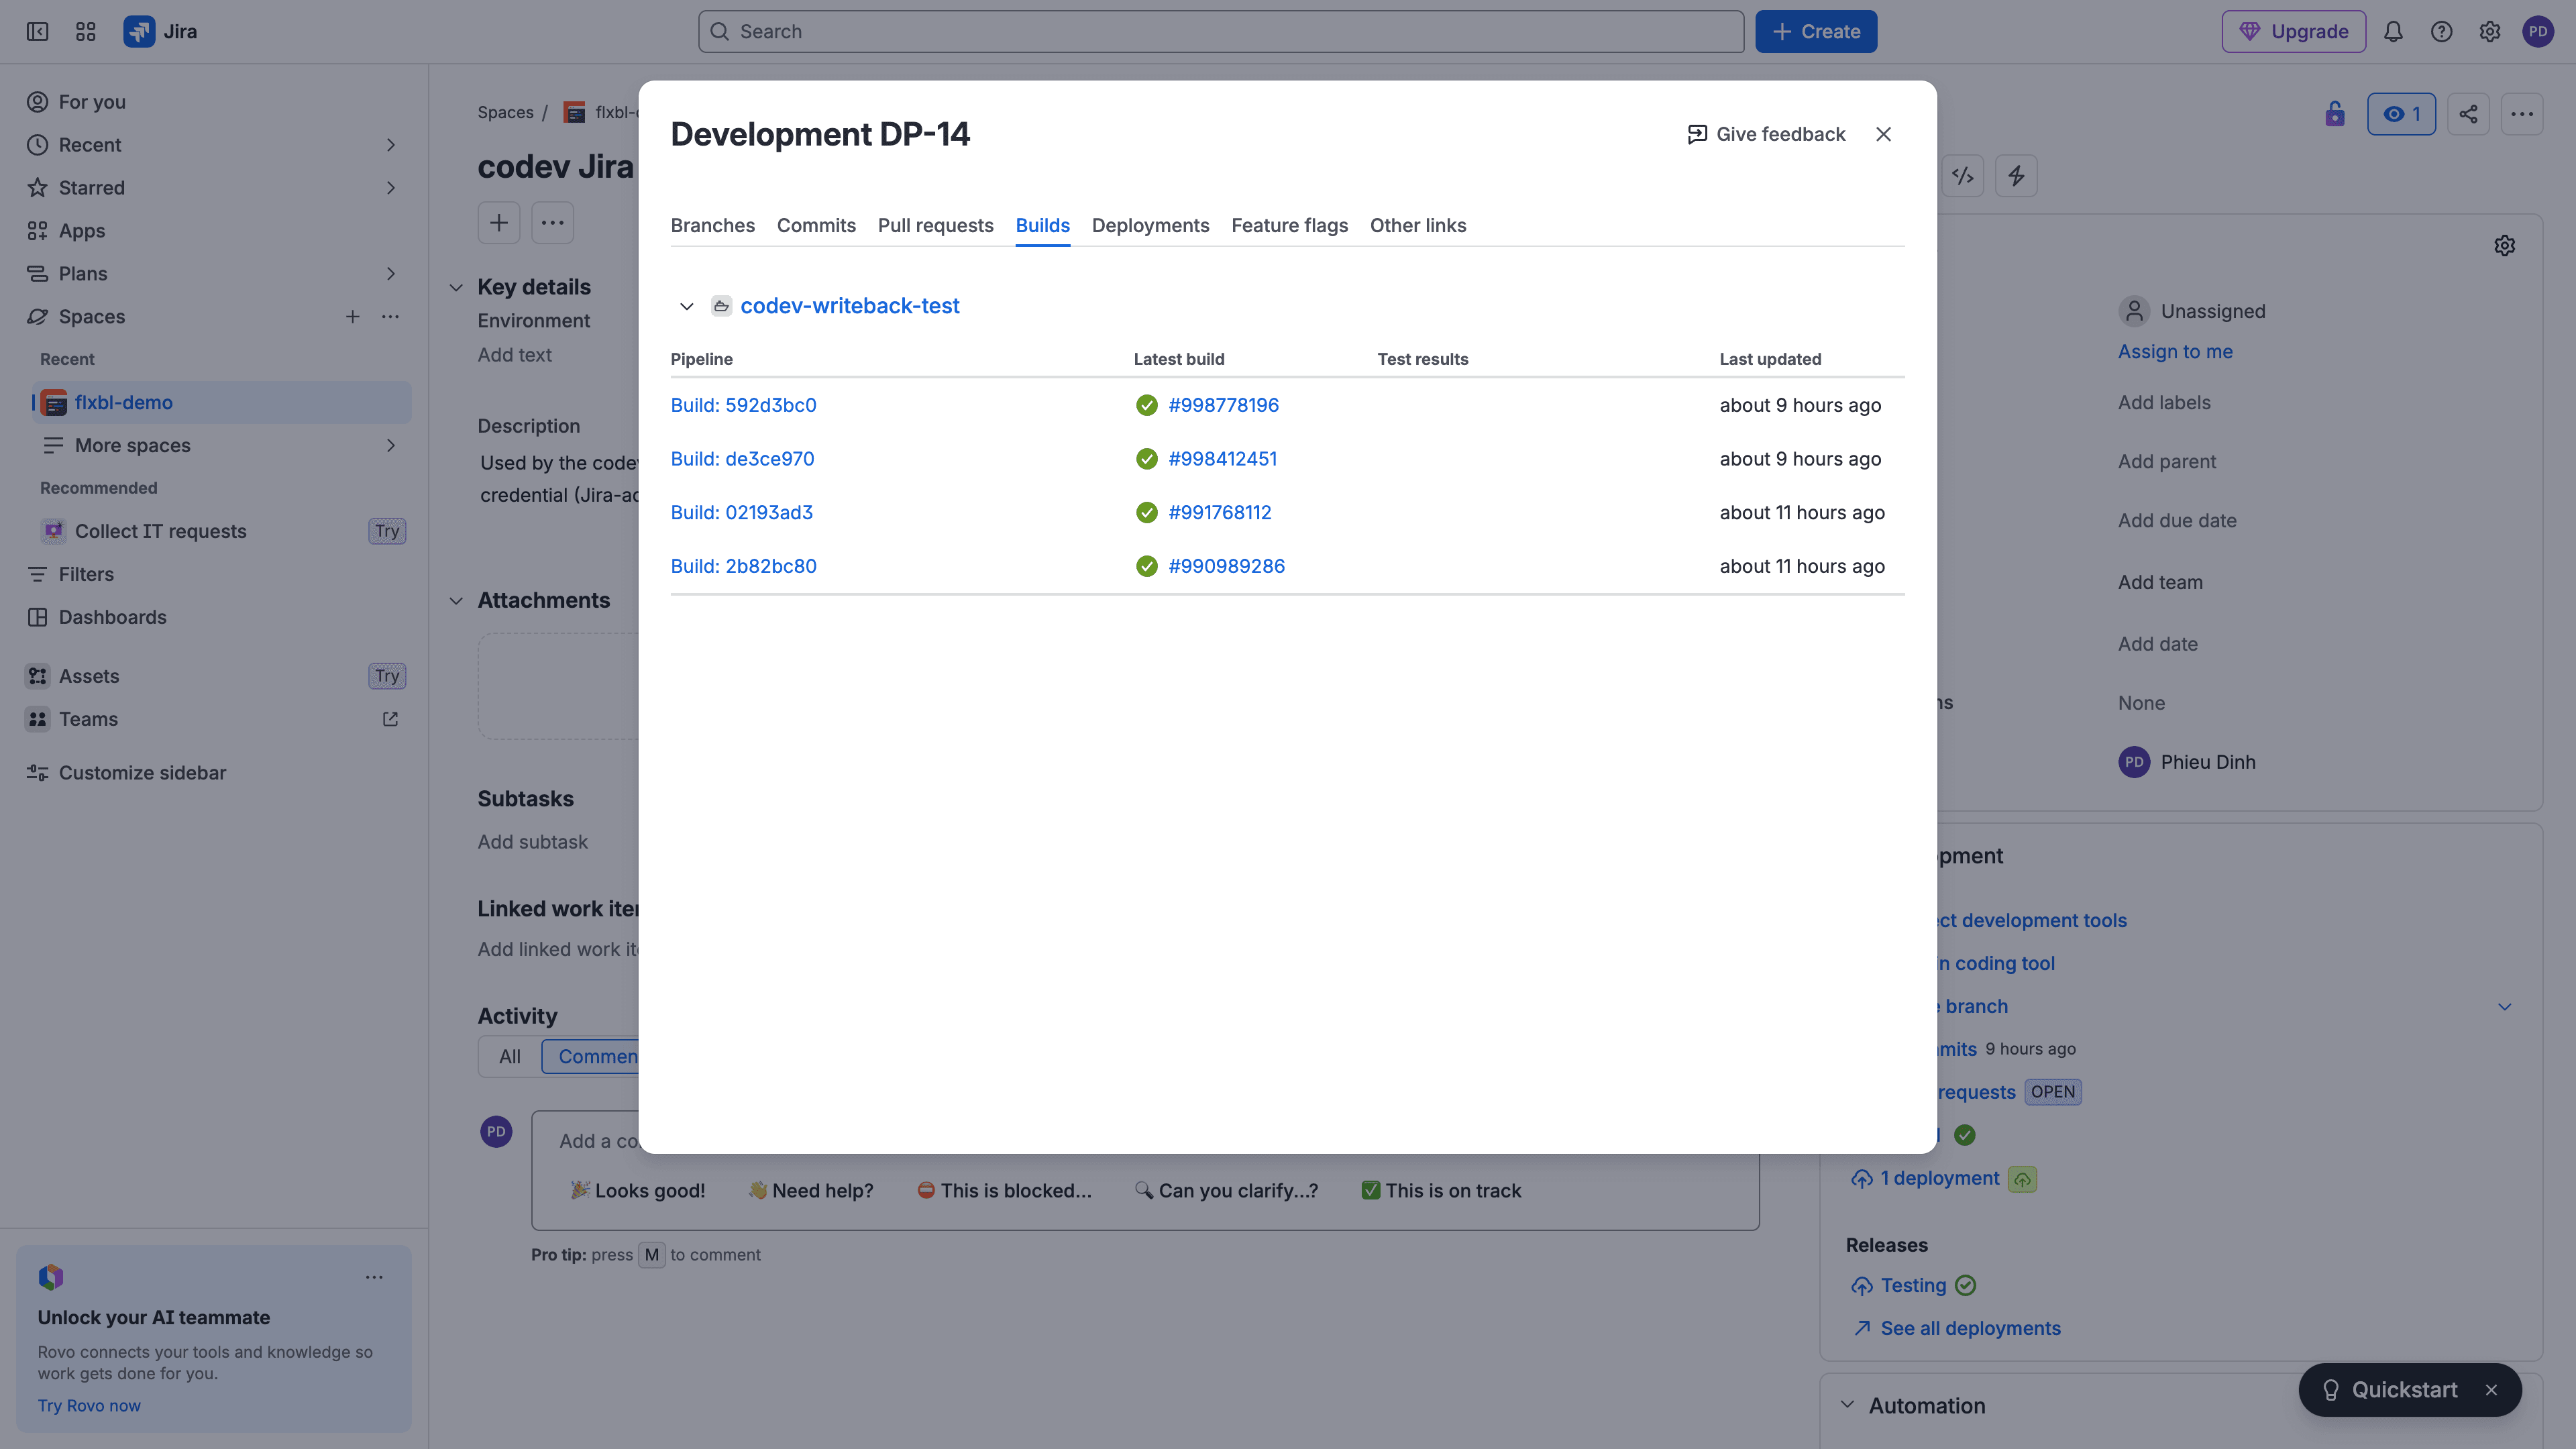Open the Rovo card ellipsis menu
Viewport: 2576px width, 1449px height.
[374, 1278]
